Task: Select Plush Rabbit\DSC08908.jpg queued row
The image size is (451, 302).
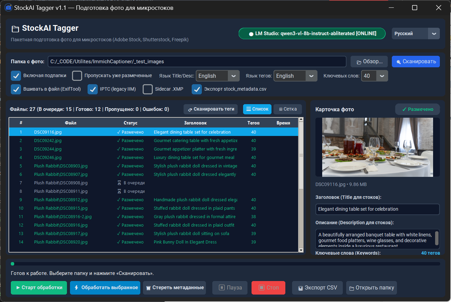Action: coord(153,183)
